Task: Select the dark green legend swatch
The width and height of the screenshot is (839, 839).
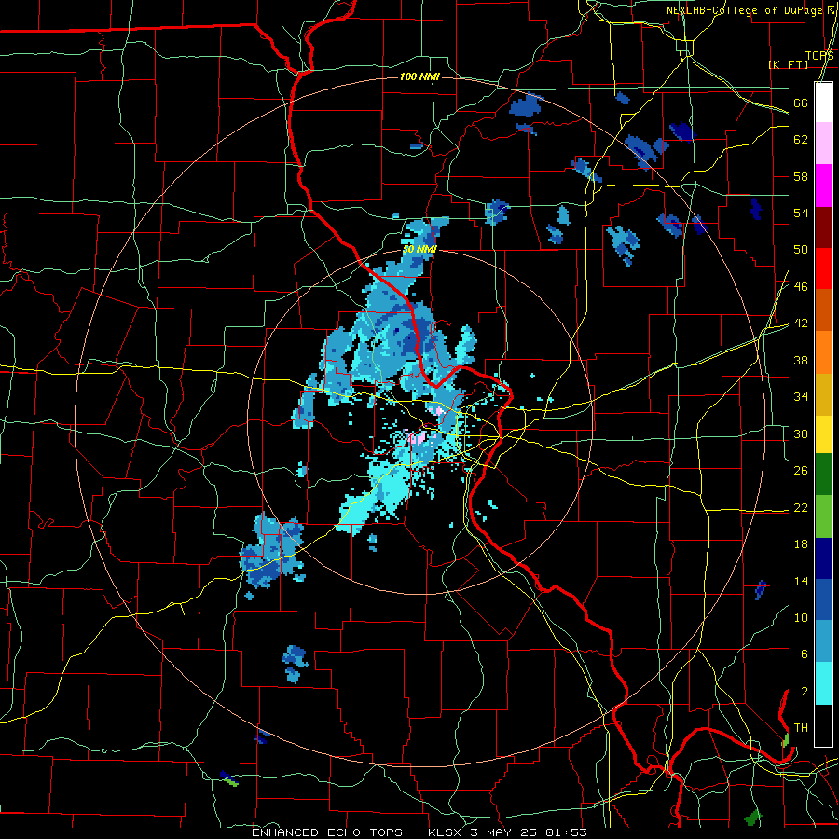Action: [823, 476]
